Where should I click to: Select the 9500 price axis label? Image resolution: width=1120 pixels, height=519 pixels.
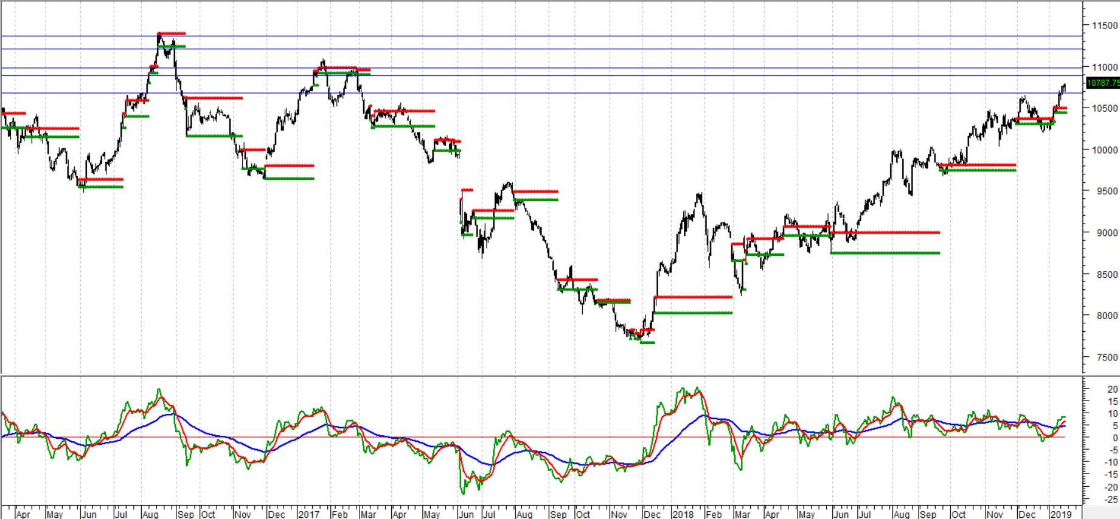1107,191
